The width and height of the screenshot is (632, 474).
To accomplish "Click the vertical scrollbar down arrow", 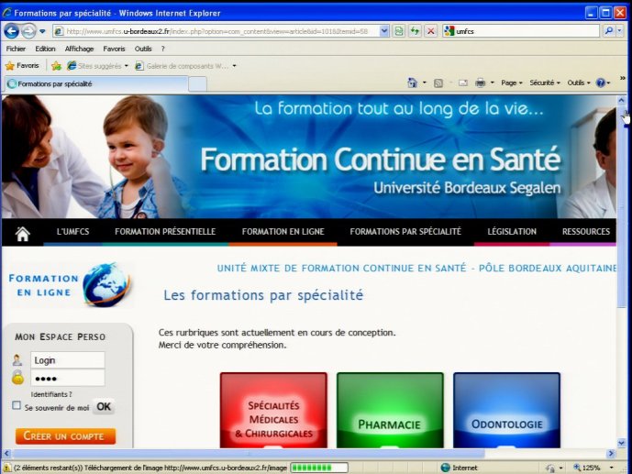I will click(621, 443).
